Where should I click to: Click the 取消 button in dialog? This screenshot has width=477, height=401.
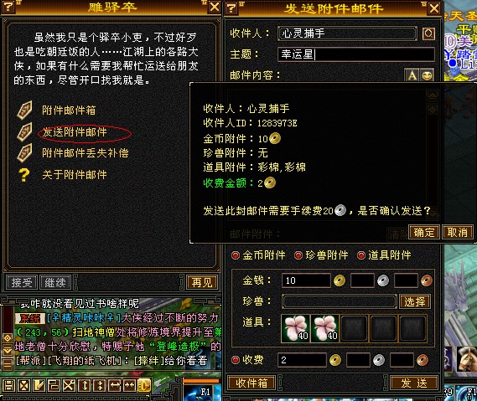click(x=457, y=233)
